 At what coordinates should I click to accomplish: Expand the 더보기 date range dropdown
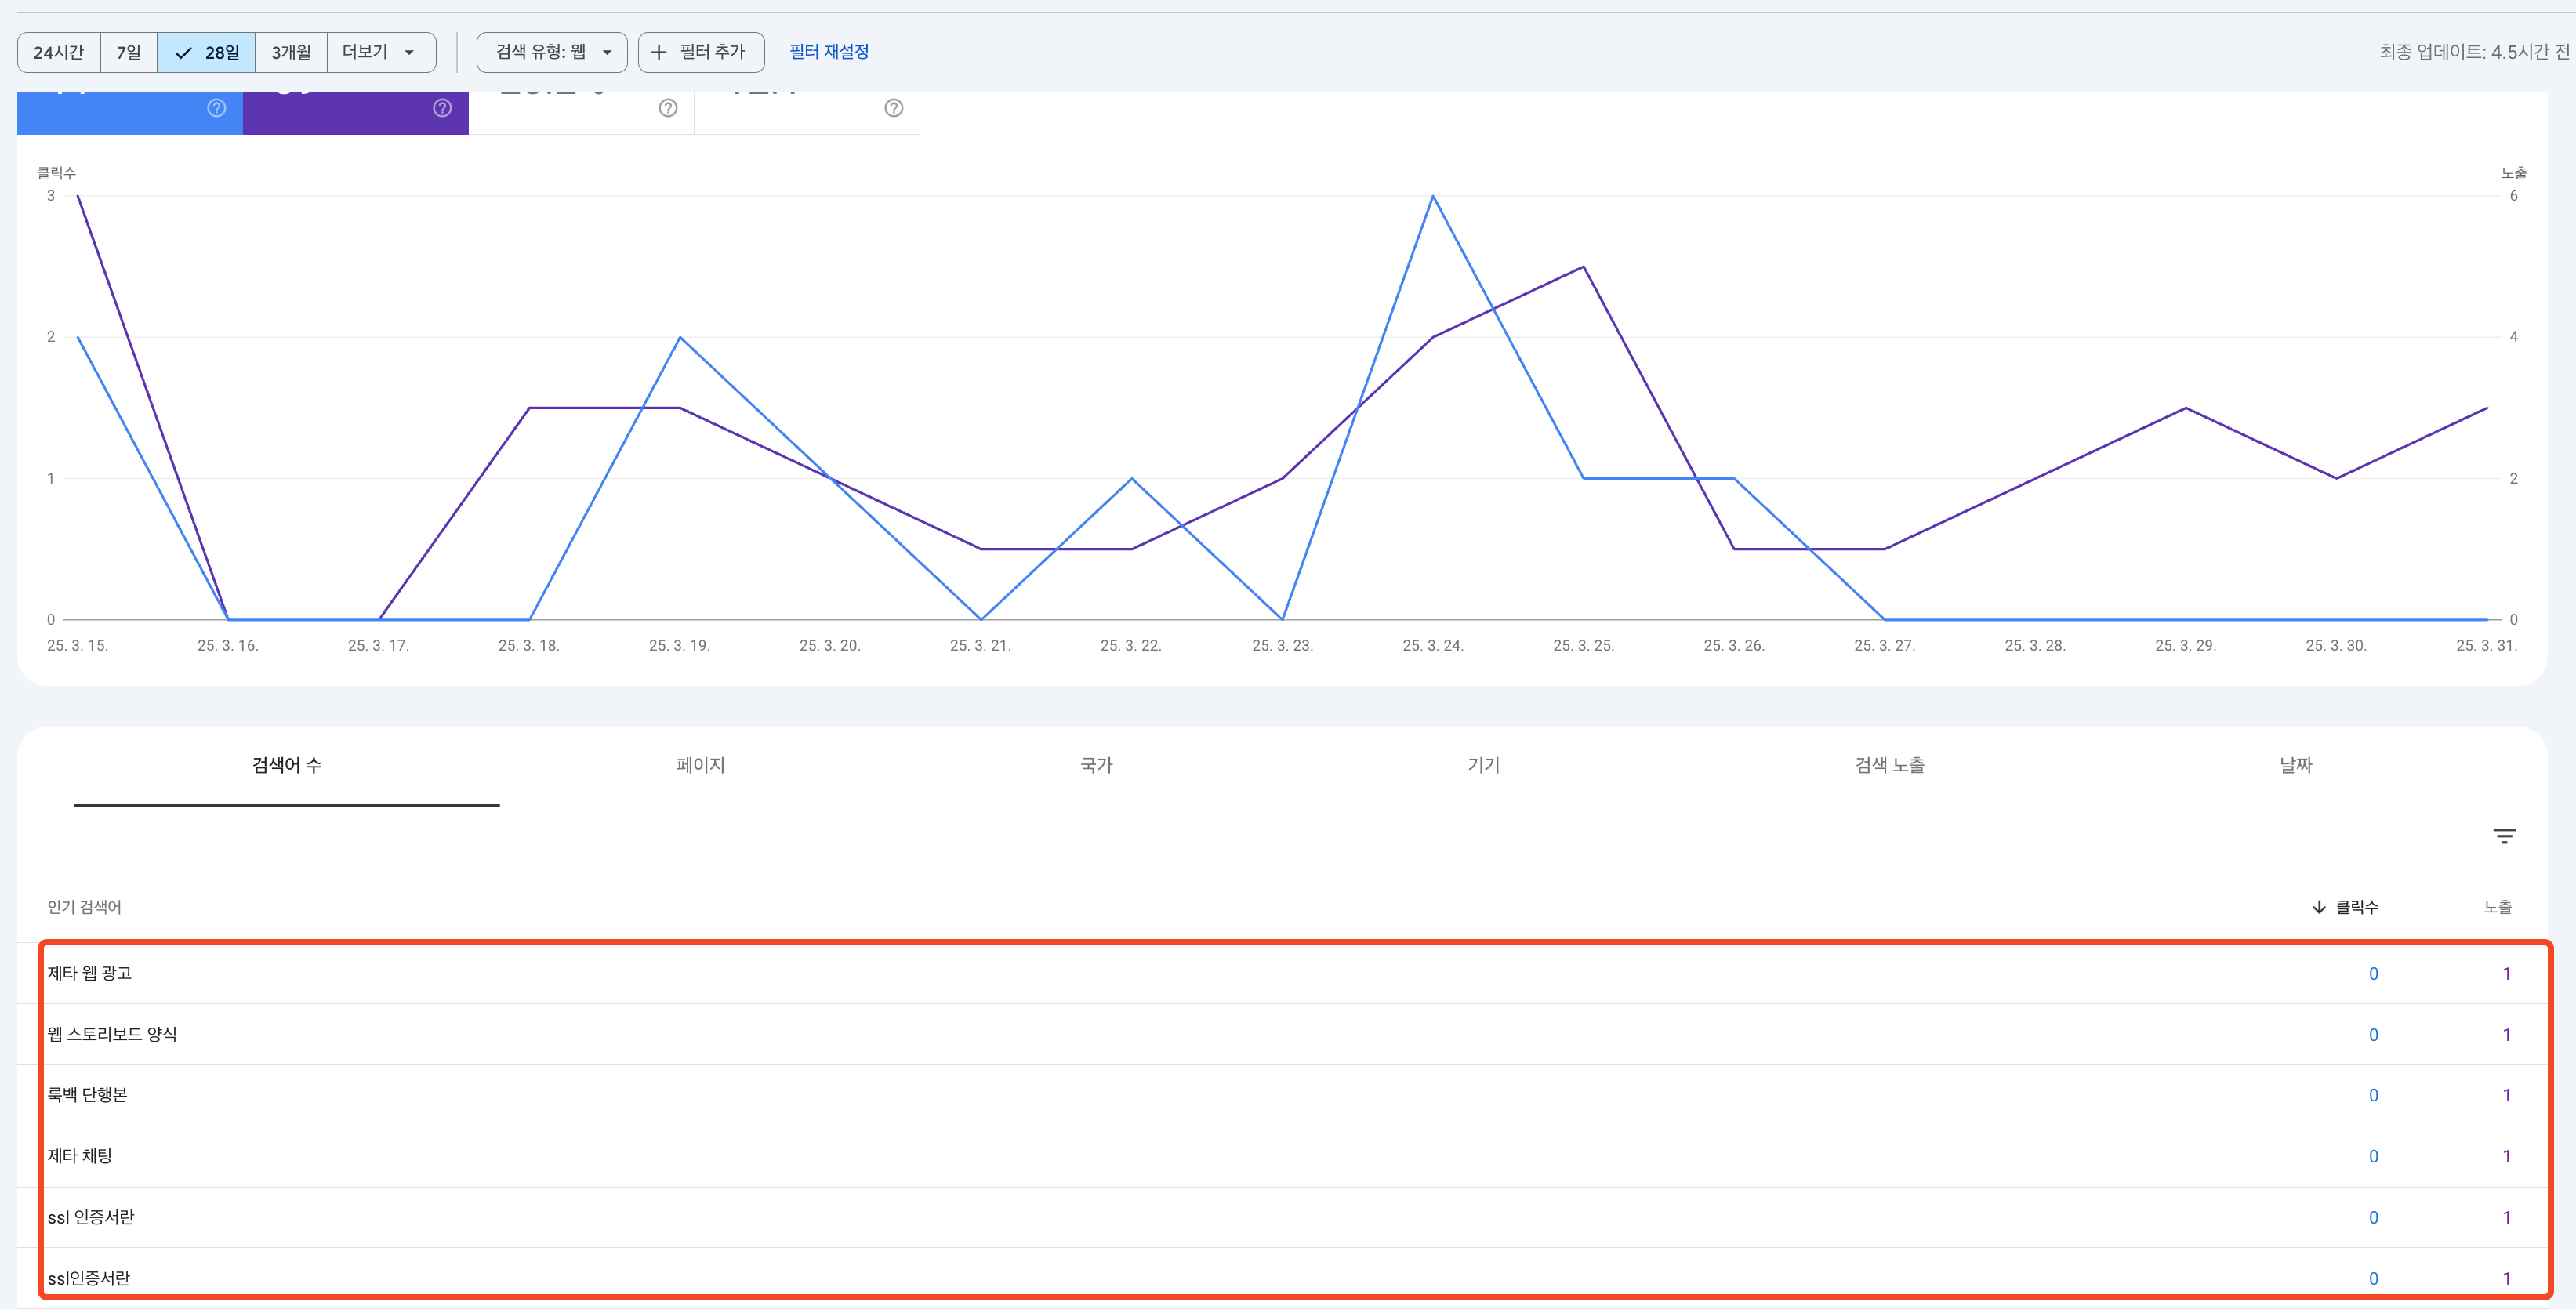tap(381, 52)
